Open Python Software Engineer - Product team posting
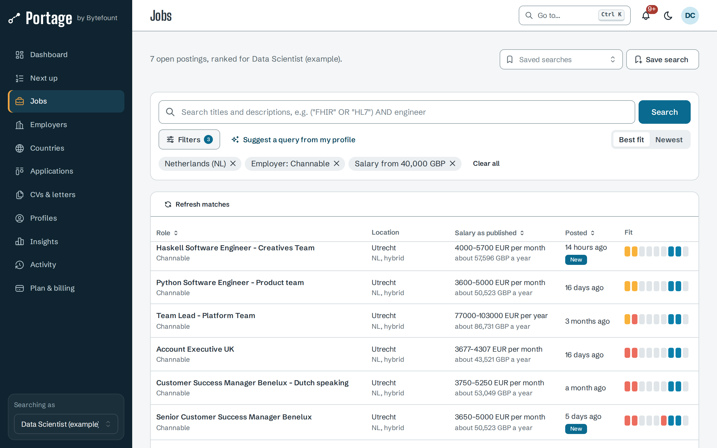This screenshot has width=717, height=448. [230, 283]
